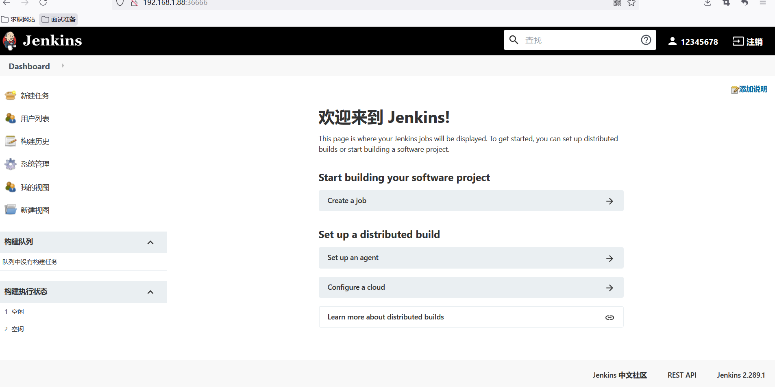Click the insecure connection lock icon
775x387 pixels.
tap(134, 3)
